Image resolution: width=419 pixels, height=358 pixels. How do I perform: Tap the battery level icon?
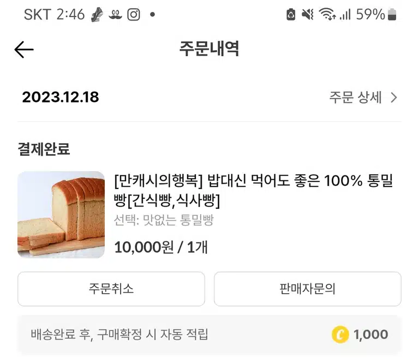tap(392, 14)
